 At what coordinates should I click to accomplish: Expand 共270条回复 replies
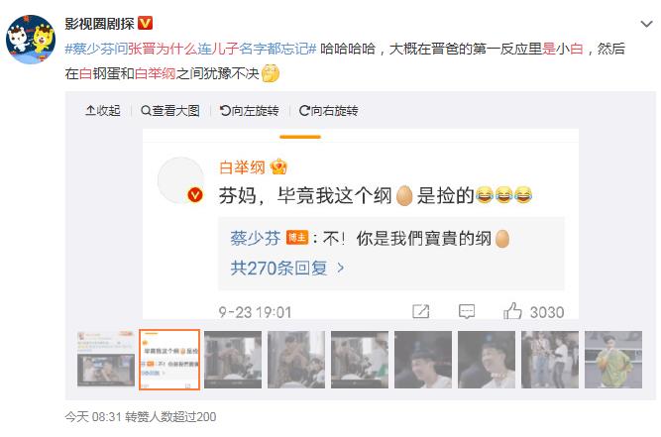point(287,268)
